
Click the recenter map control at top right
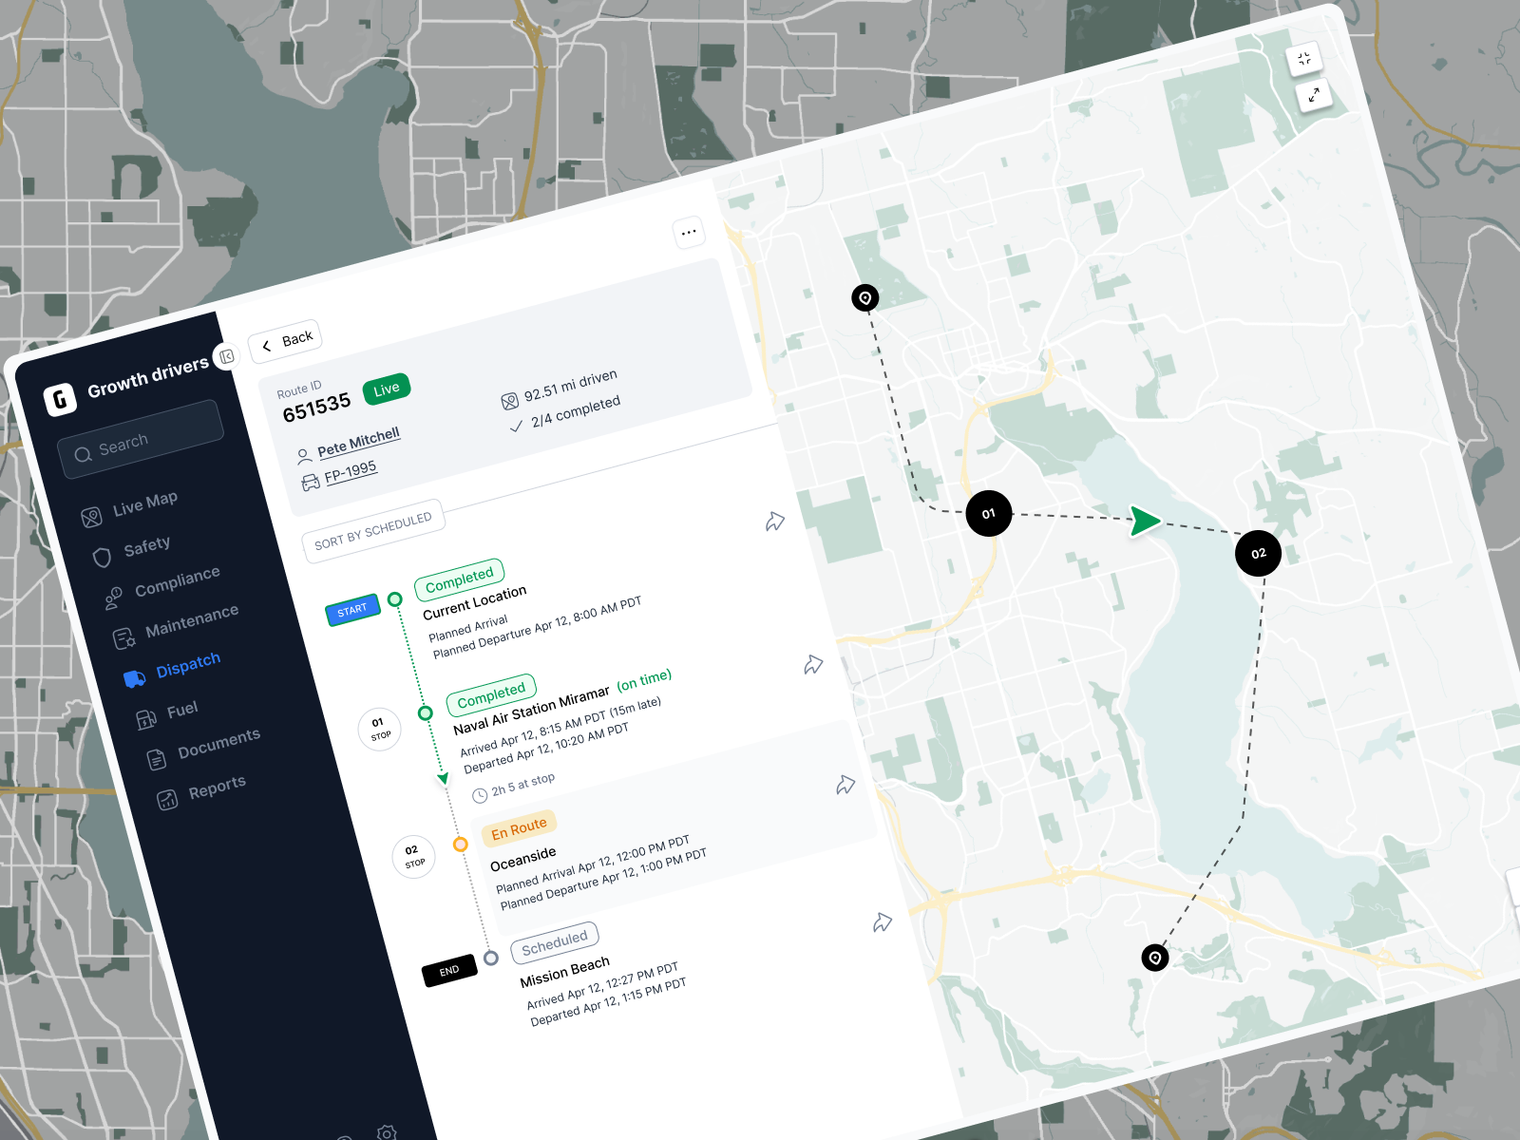coord(1305,58)
